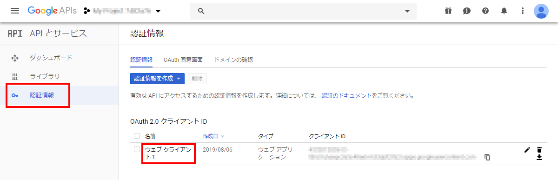Open the three-dot settings menu
Viewport: 558px width, 180px height.
pyautogui.click(x=523, y=11)
